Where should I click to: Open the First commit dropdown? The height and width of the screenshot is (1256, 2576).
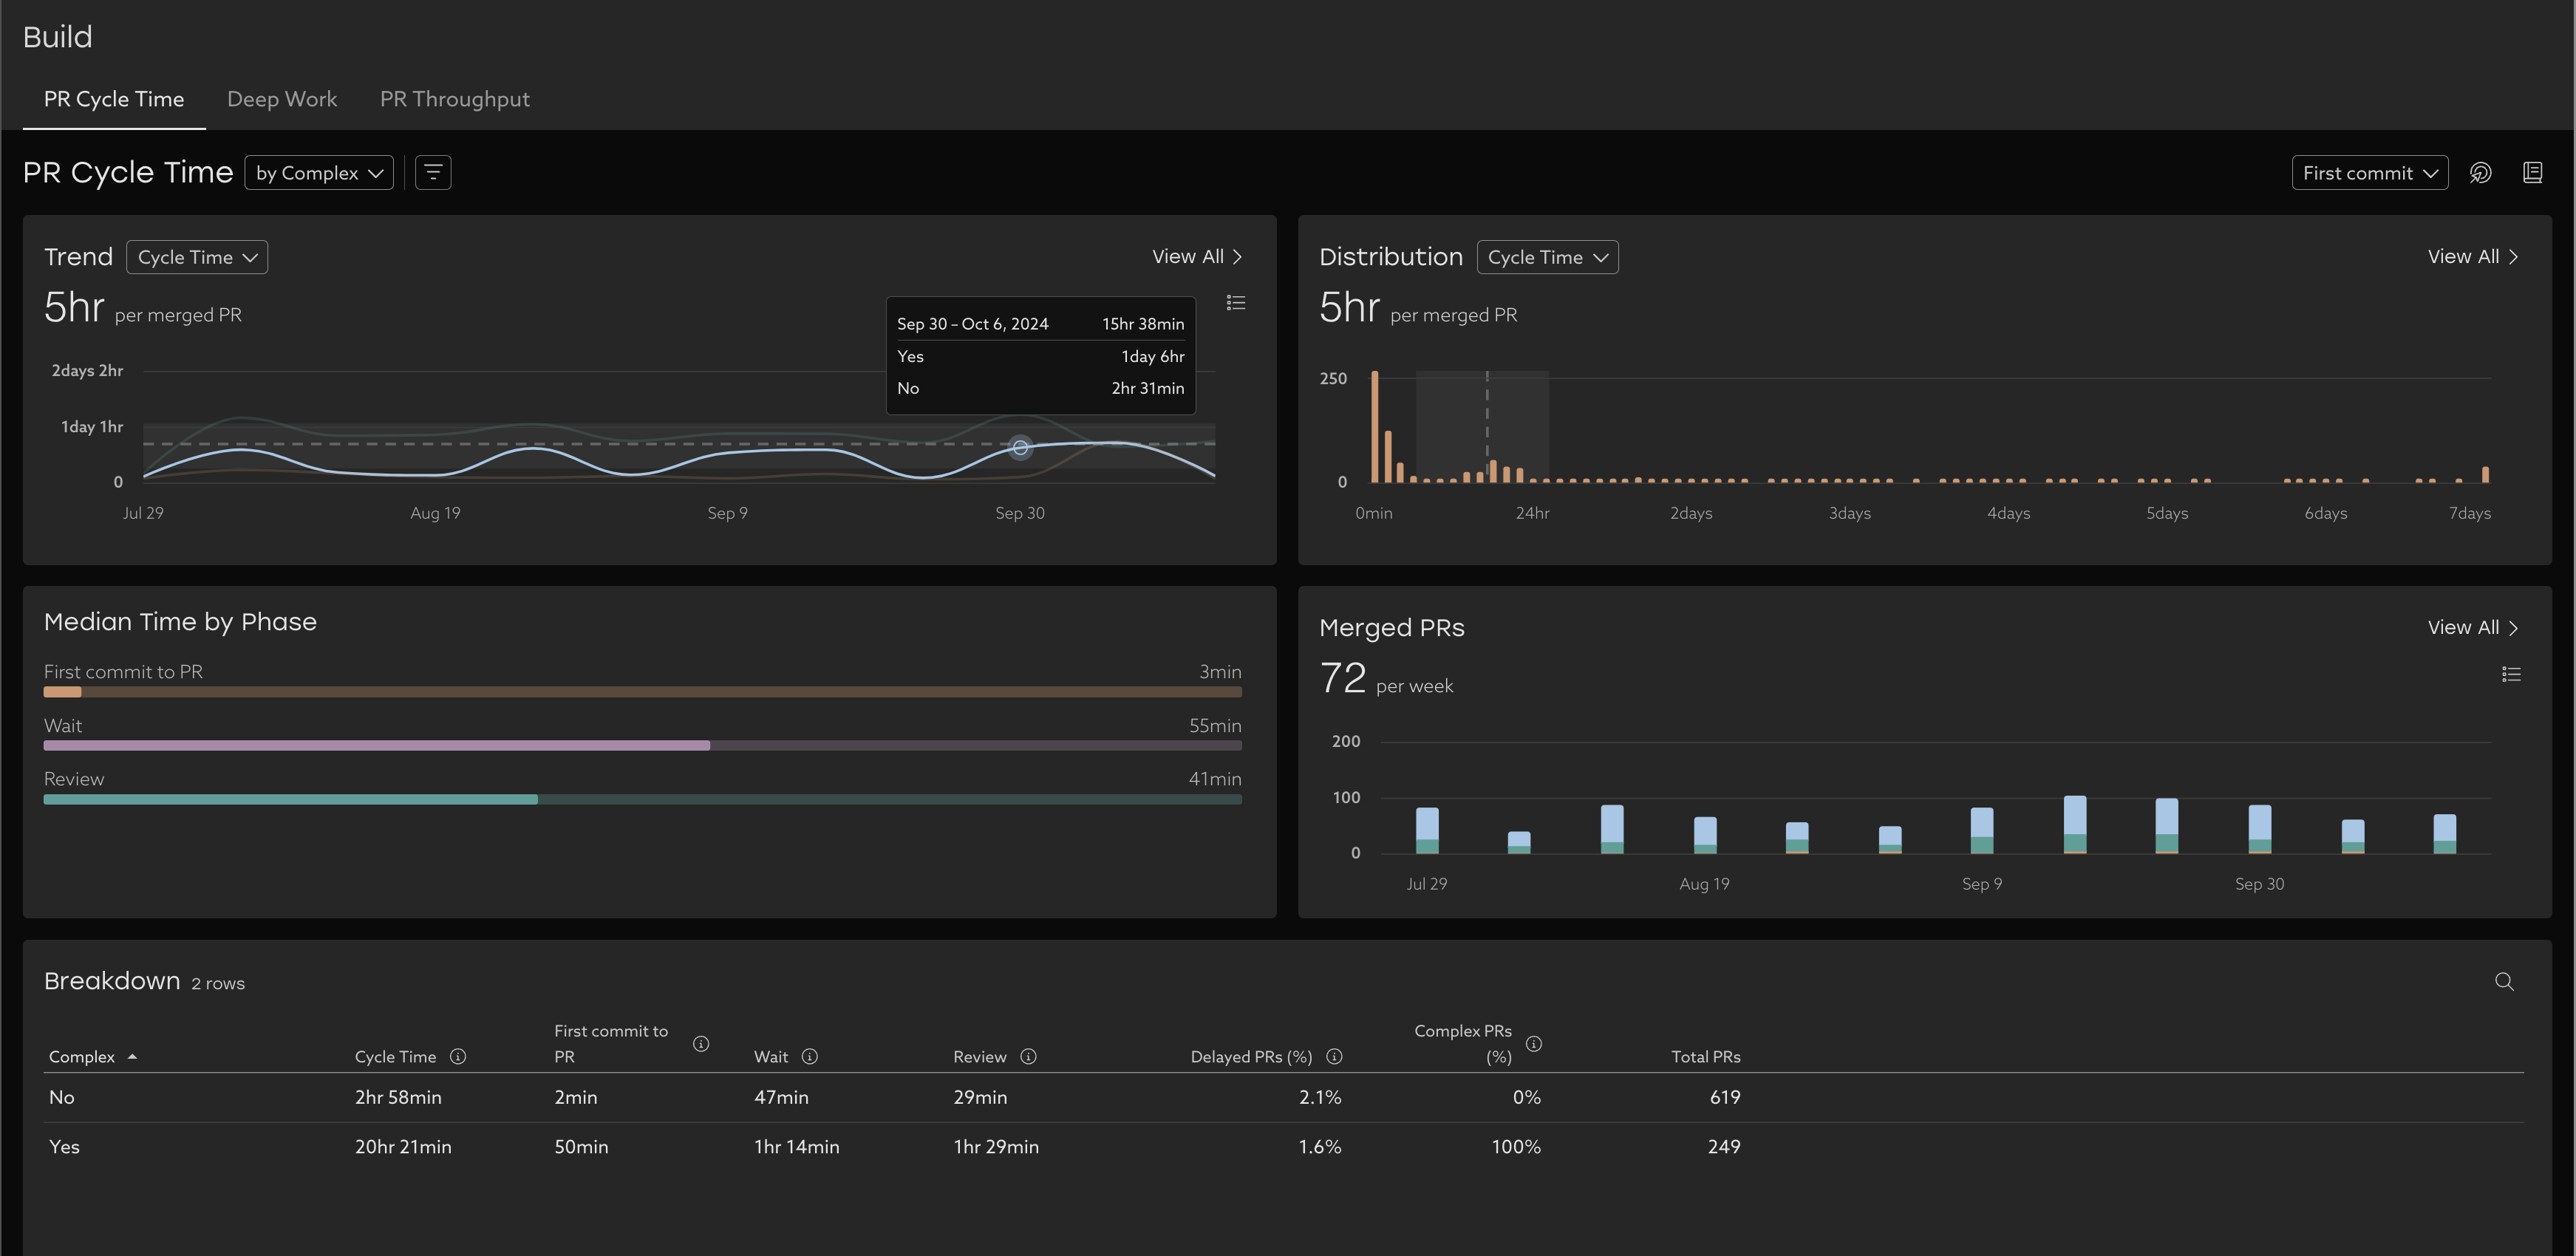point(2369,173)
